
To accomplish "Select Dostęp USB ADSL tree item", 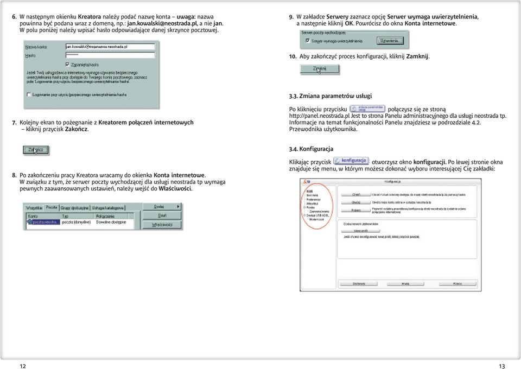I will click(x=317, y=215).
